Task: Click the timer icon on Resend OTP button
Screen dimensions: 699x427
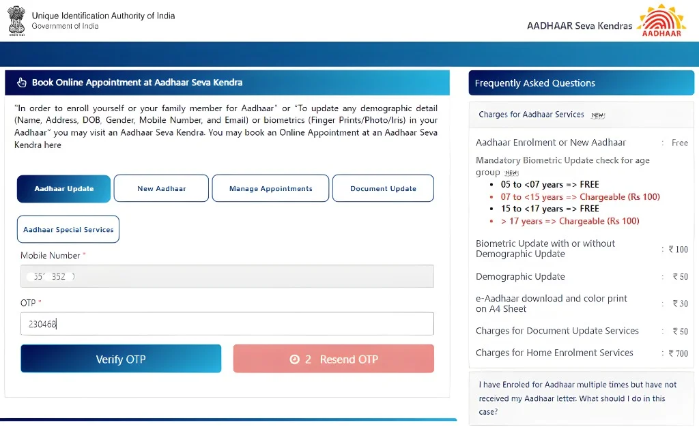Action: click(294, 359)
